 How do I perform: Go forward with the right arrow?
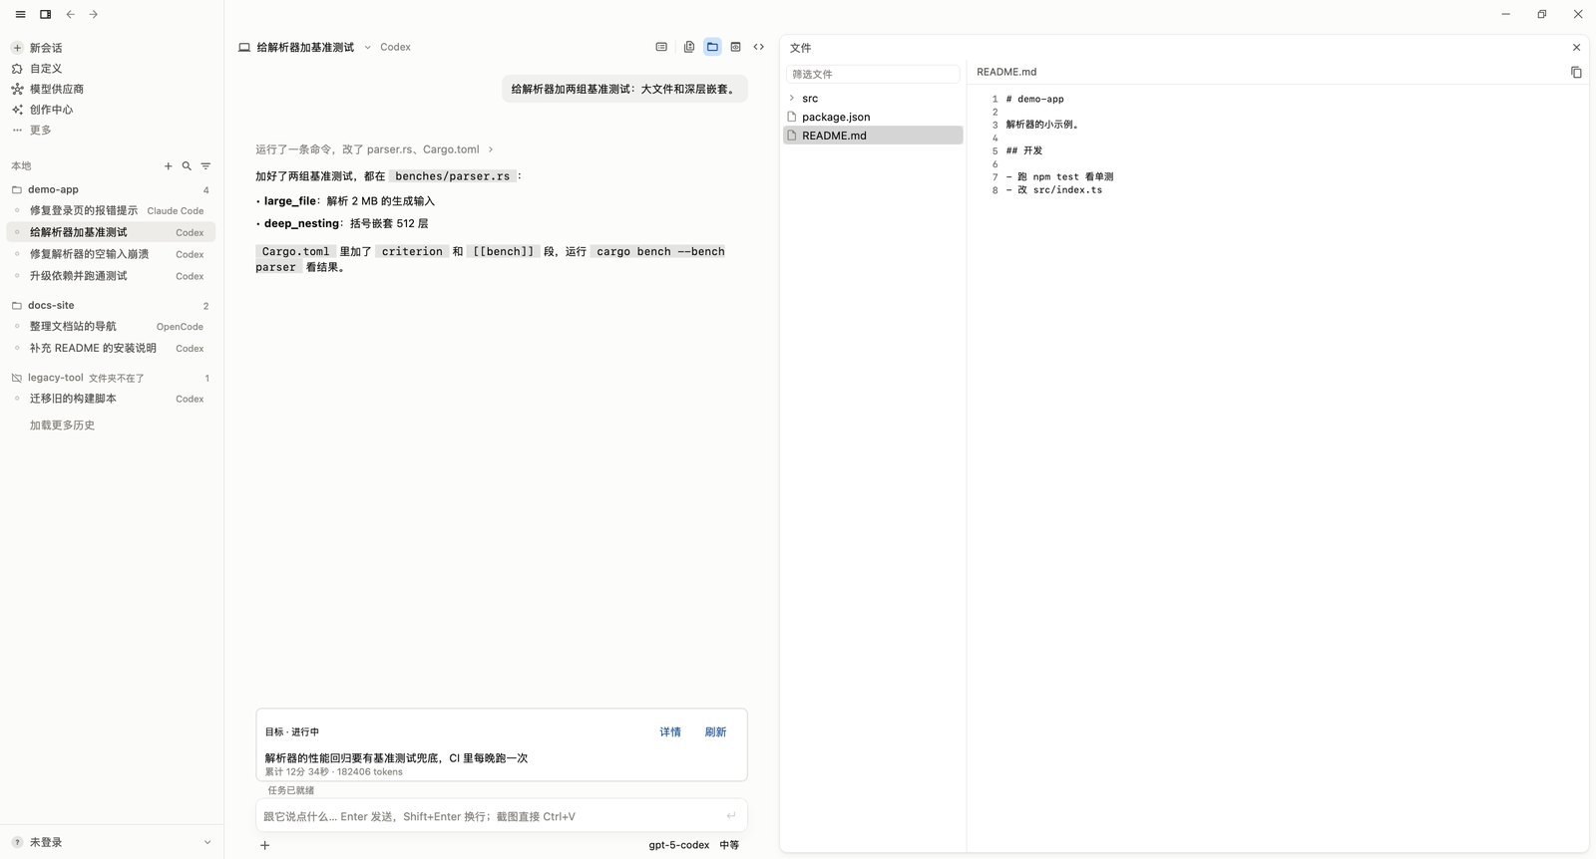coord(94,15)
